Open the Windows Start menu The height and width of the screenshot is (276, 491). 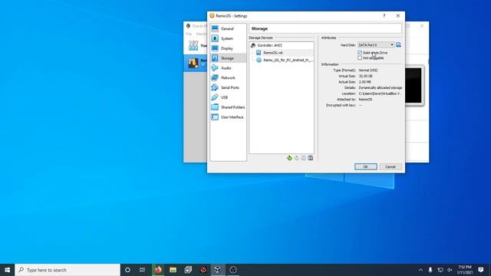point(7,270)
